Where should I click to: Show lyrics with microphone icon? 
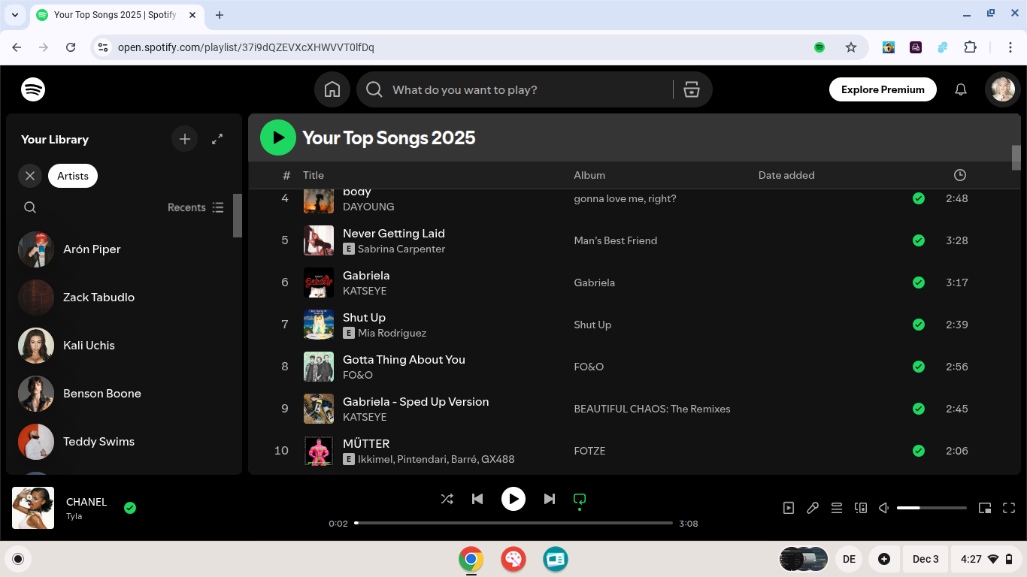pyautogui.click(x=813, y=508)
